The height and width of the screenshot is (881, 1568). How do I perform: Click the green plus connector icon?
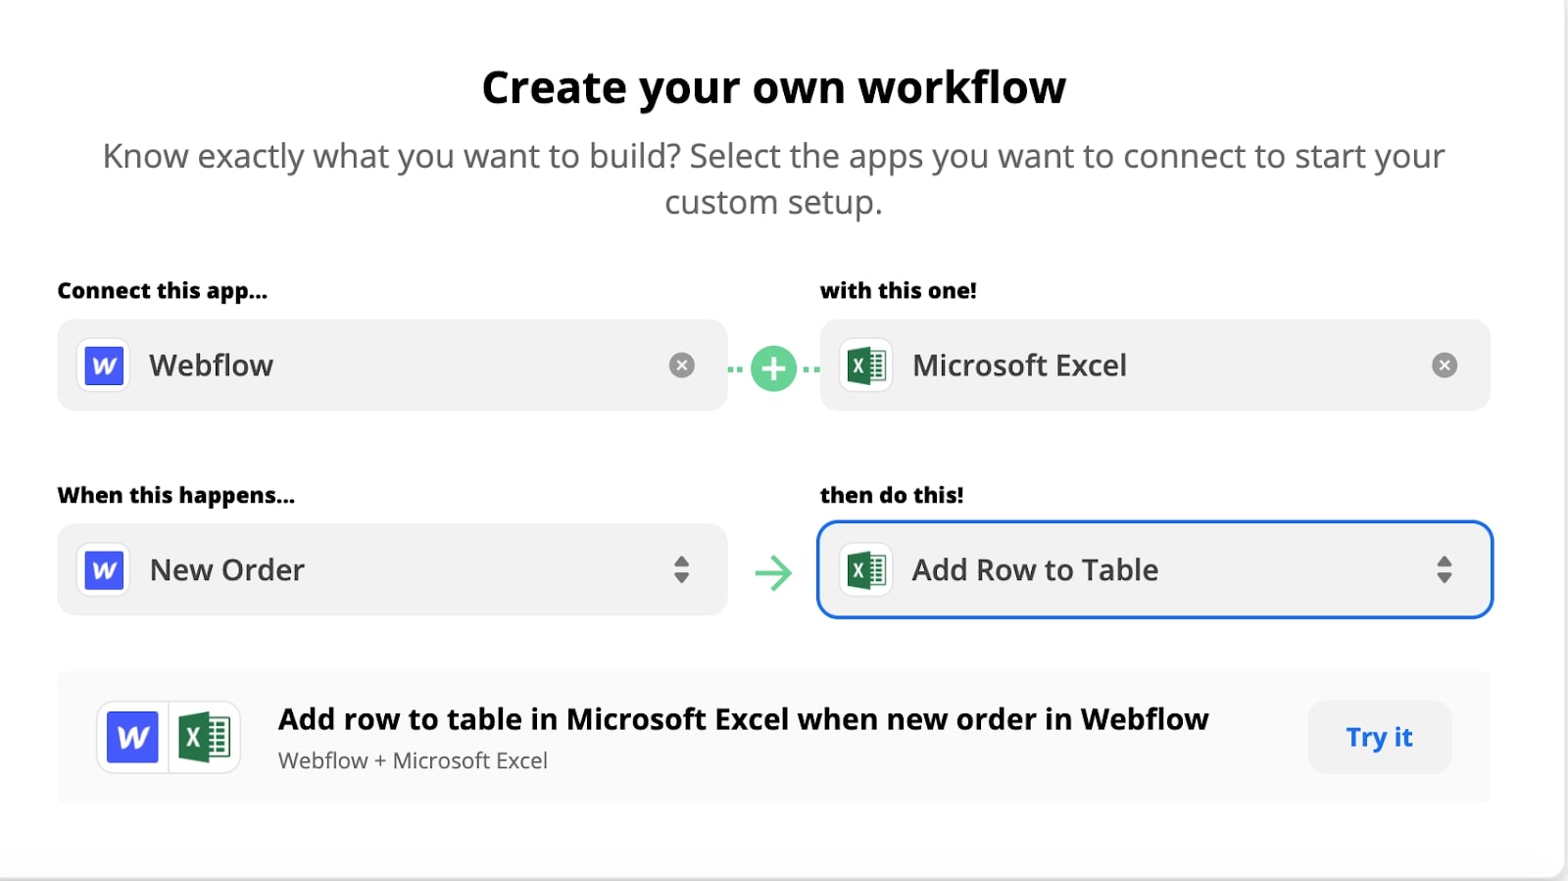click(774, 368)
